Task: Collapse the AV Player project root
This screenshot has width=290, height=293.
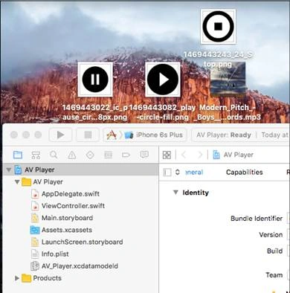Action: point(9,170)
